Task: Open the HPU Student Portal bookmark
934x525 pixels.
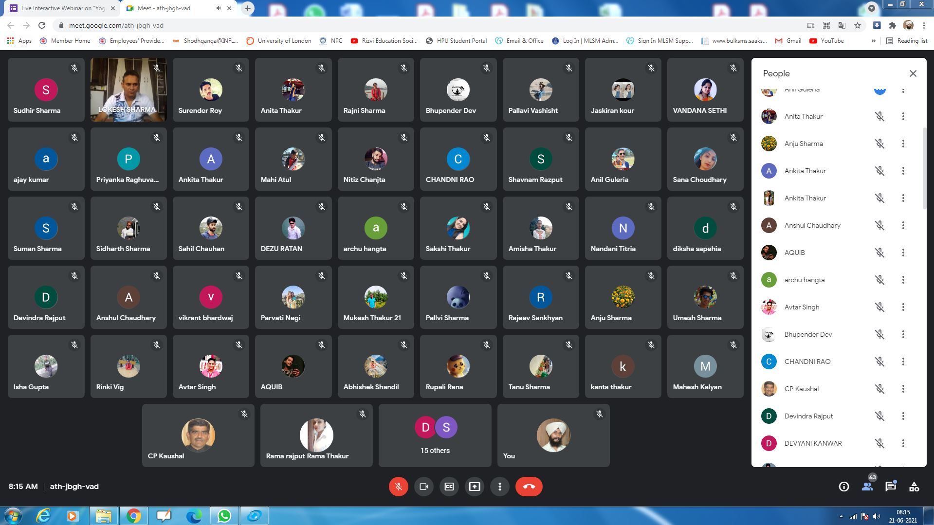Action: coord(456,41)
